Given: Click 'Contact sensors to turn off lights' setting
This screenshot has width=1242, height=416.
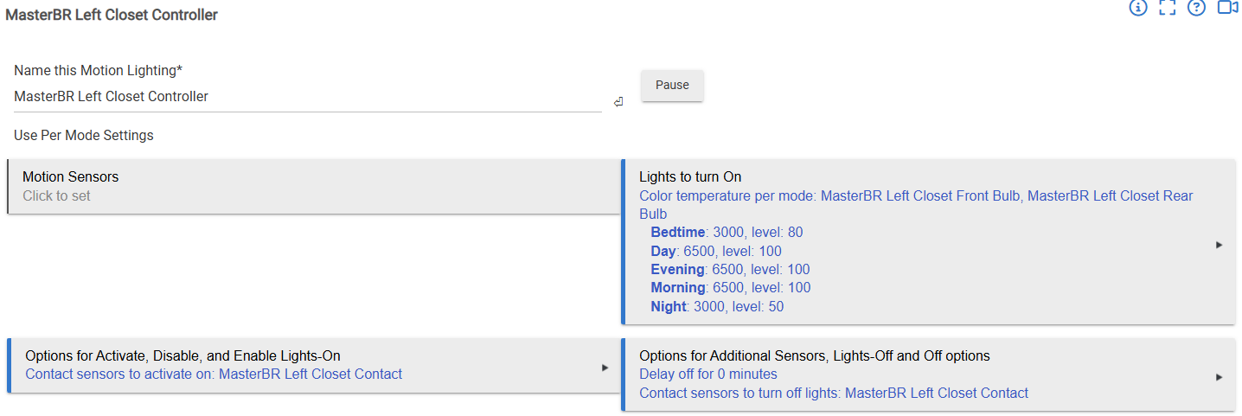Looking at the screenshot, I should [833, 394].
